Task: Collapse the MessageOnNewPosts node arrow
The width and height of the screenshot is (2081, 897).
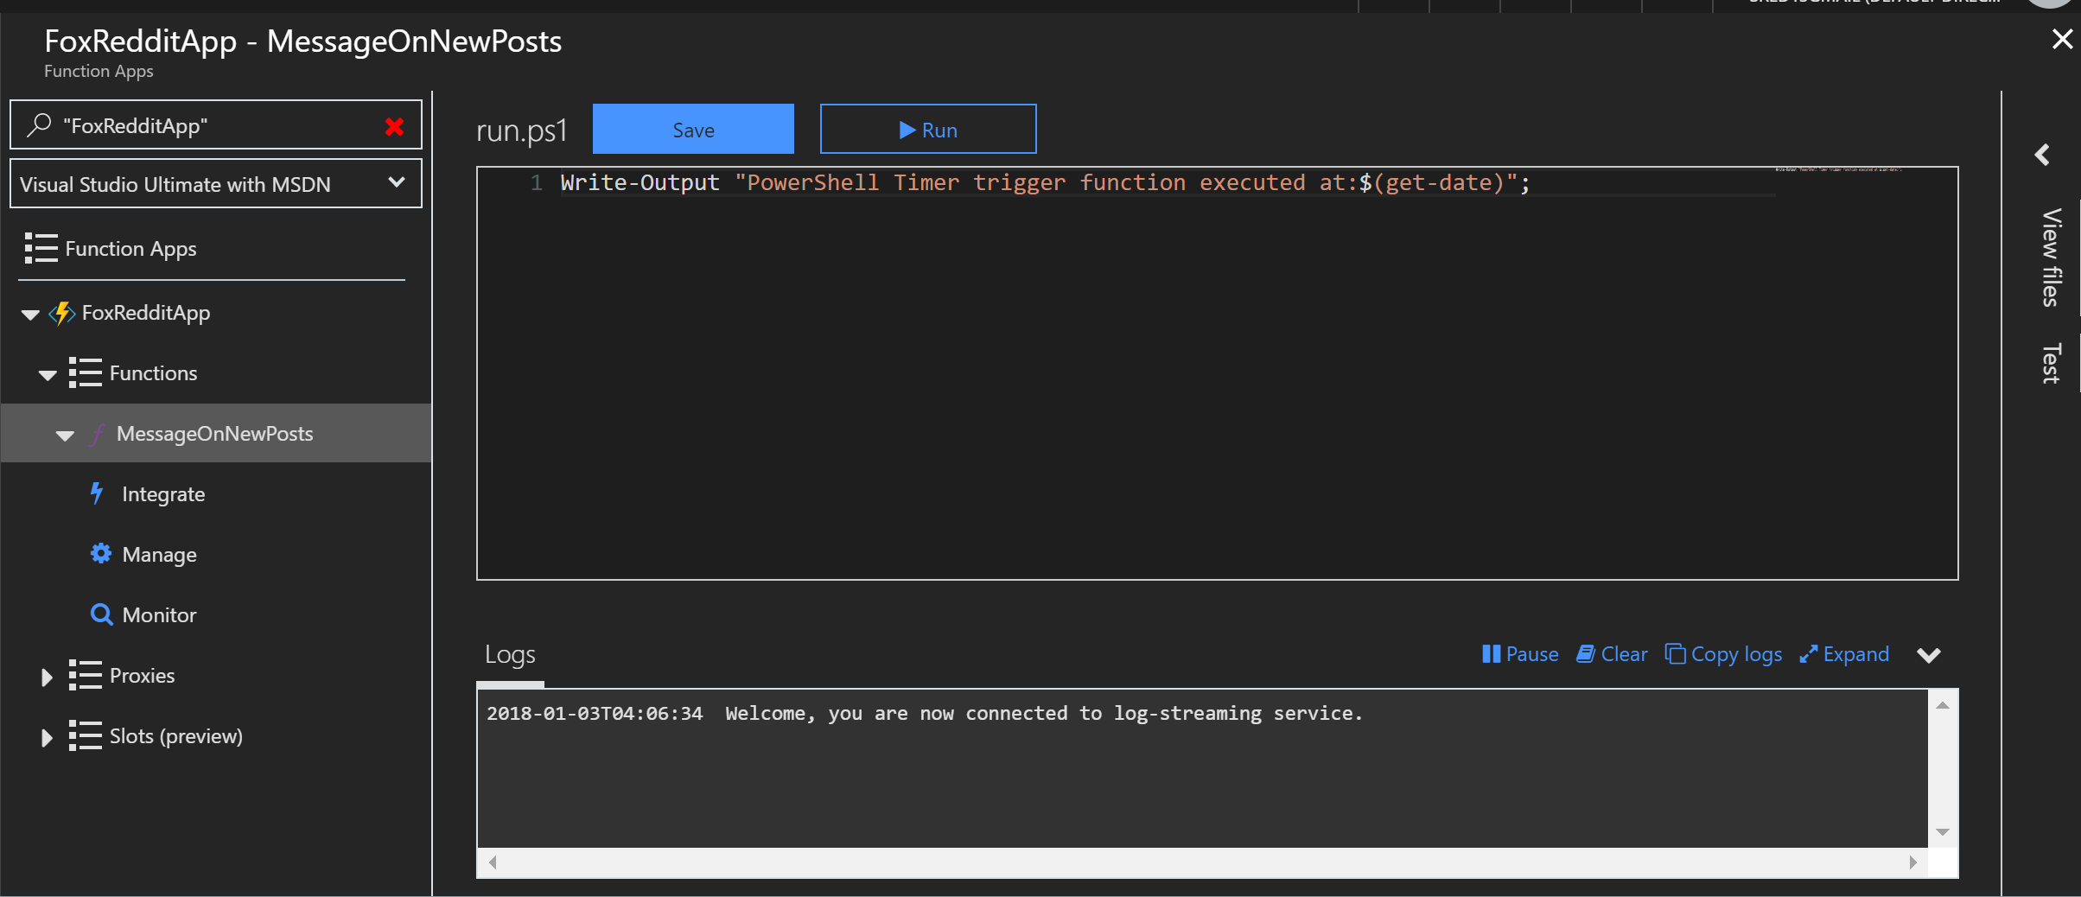Action: click(65, 436)
